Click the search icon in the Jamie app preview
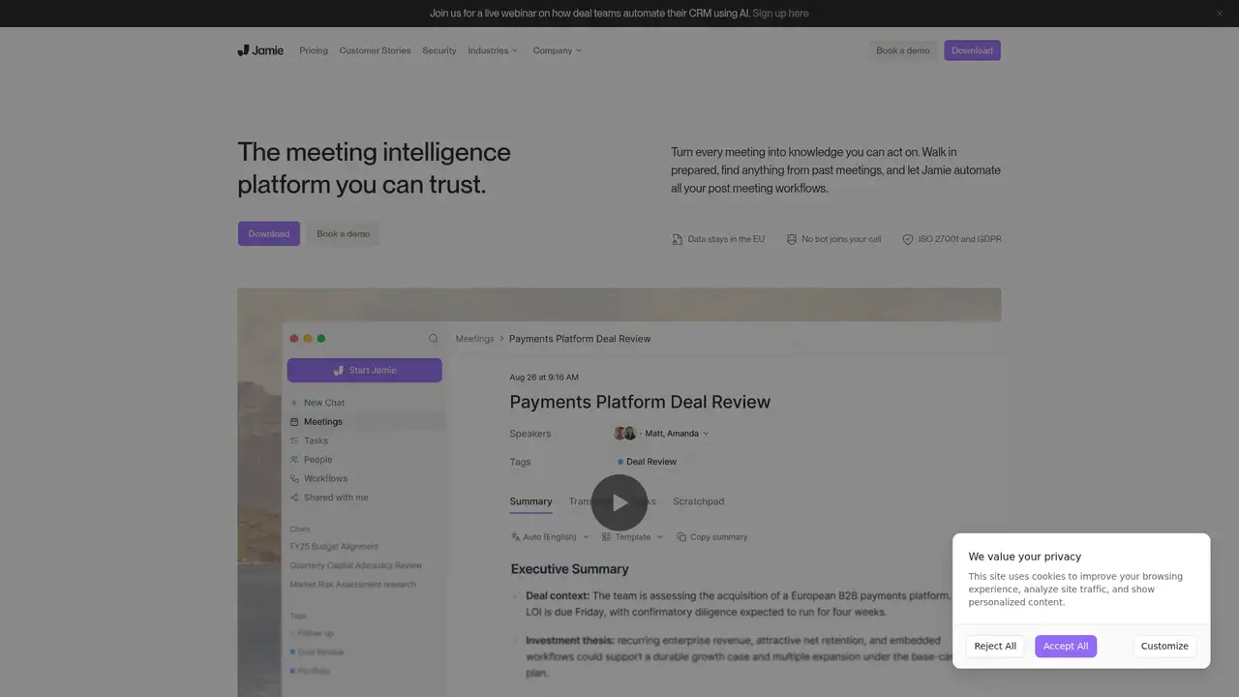 (433, 339)
